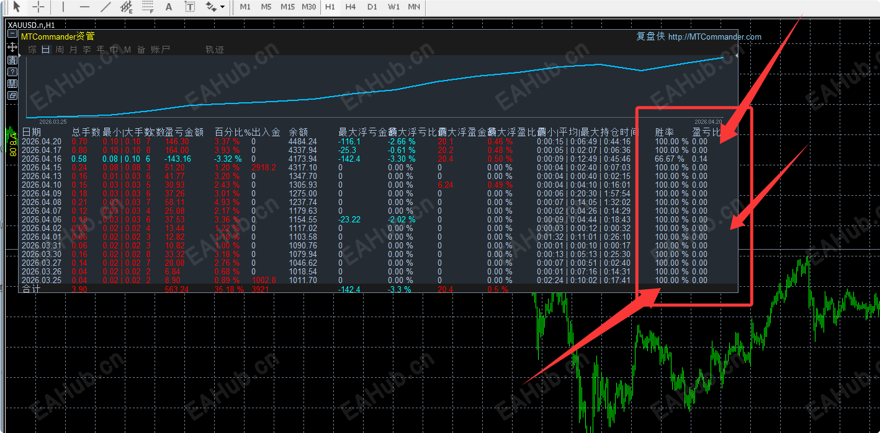
Task: Open the 年 yearly statistics tab
Action: click(101, 50)
